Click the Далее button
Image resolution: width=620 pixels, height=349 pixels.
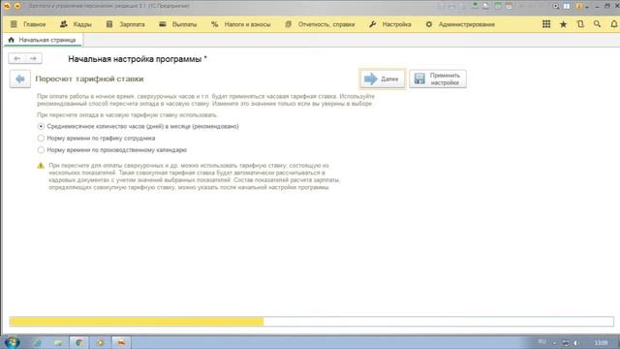(x=383, y=79)
